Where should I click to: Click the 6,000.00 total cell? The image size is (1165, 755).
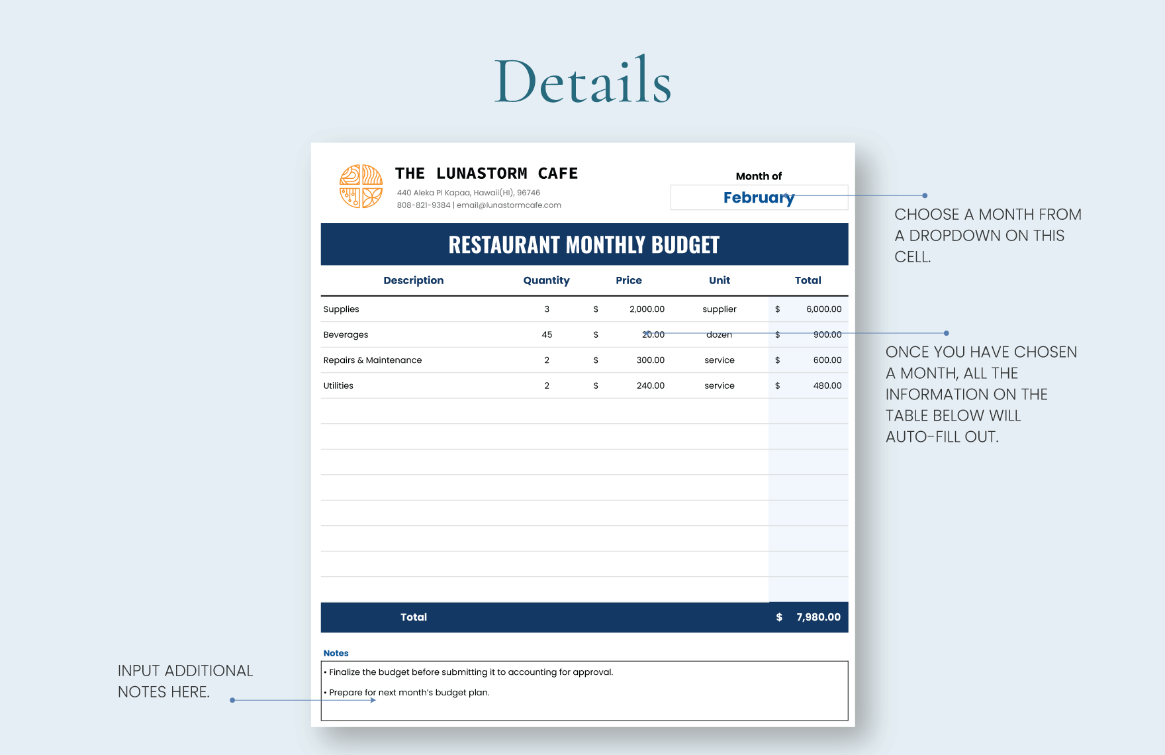click(x=824, y=309)
